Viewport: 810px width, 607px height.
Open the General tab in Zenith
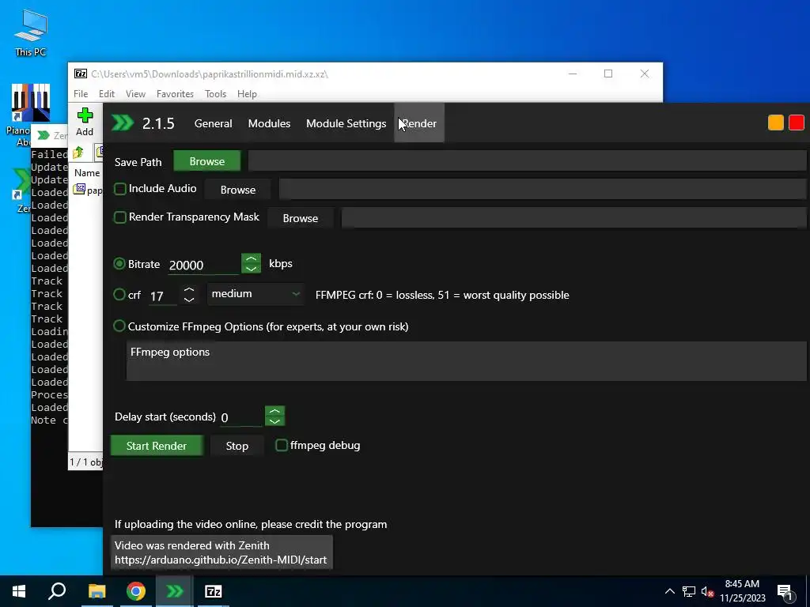[x=213, y=123]
